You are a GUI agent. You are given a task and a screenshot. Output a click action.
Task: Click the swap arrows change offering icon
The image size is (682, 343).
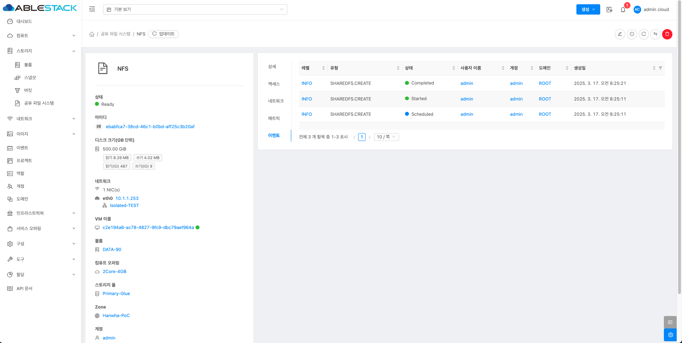point(655,34)
